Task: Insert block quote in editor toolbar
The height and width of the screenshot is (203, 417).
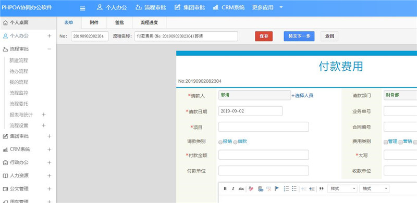Action: pos(321,188)
